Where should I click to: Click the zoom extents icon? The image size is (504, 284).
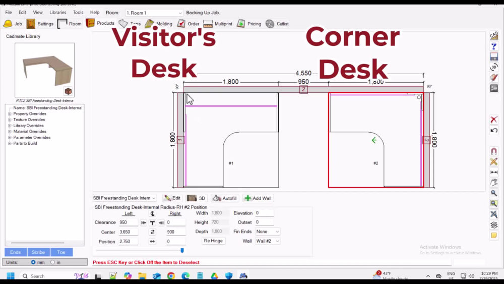(x=494, y=214)
